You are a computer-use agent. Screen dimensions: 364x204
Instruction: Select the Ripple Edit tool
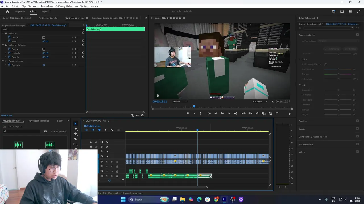(x=75, y=134)
